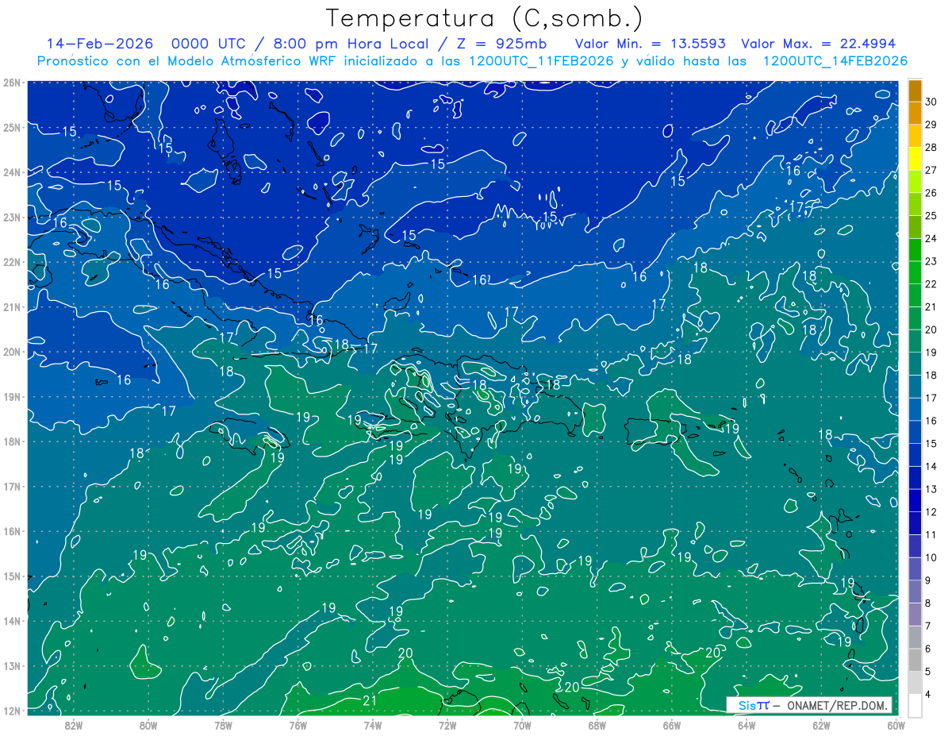
Task: Click latitude axis label "22N"
Action: coord(12,262)
